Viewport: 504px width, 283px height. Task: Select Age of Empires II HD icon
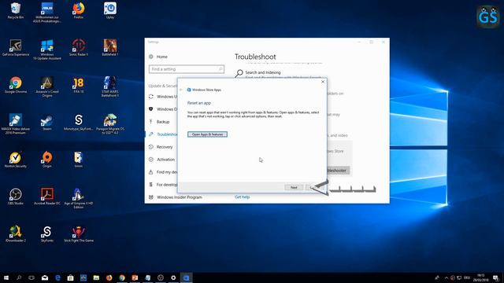click(79, 199)
